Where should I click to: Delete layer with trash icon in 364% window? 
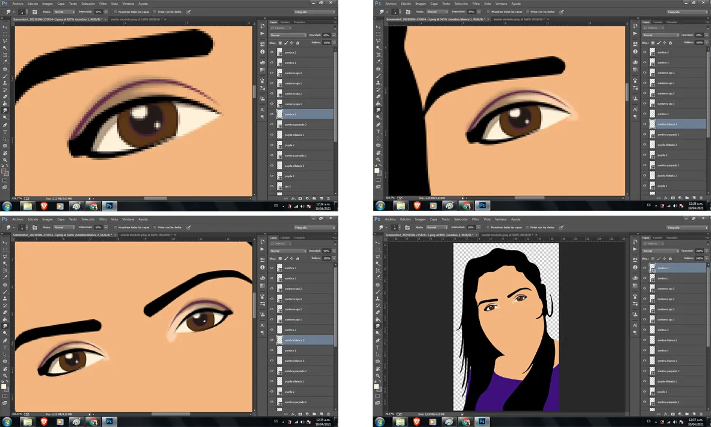tap(328, 414)
